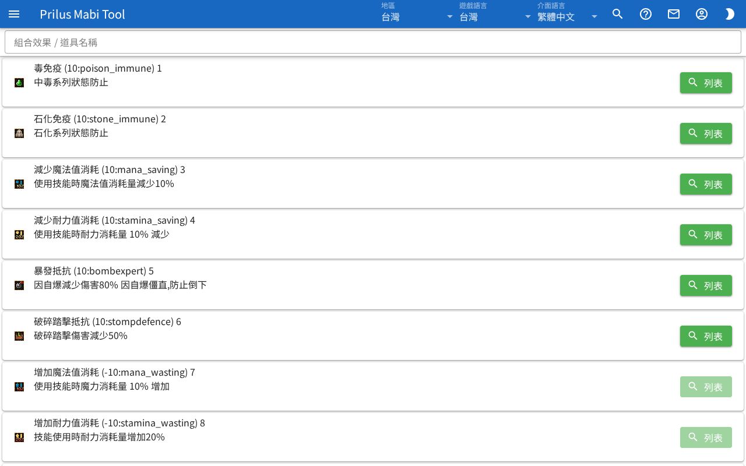
Task: Select the 毒免疫 (10:poison_immune) 1 heading
Action: pos(98,68)
